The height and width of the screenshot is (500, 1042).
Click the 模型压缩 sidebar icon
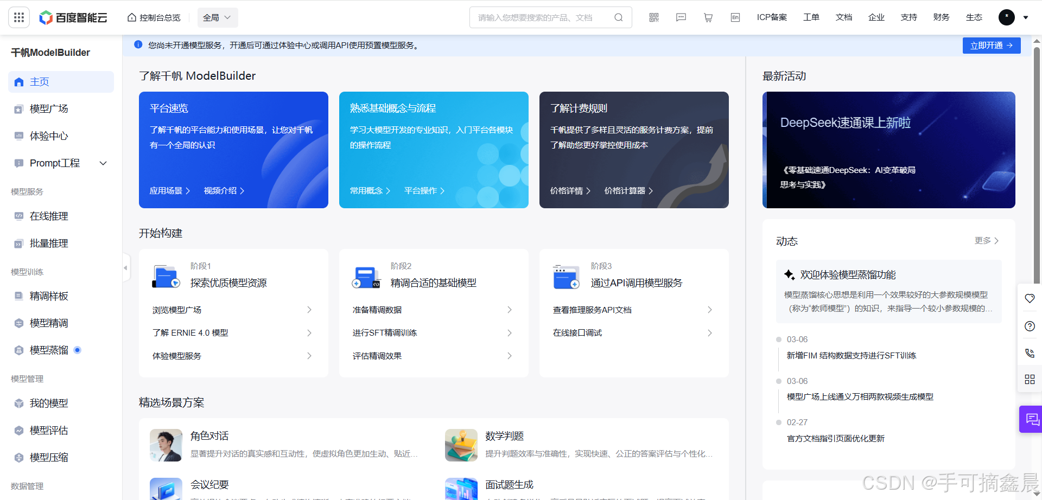19,458
